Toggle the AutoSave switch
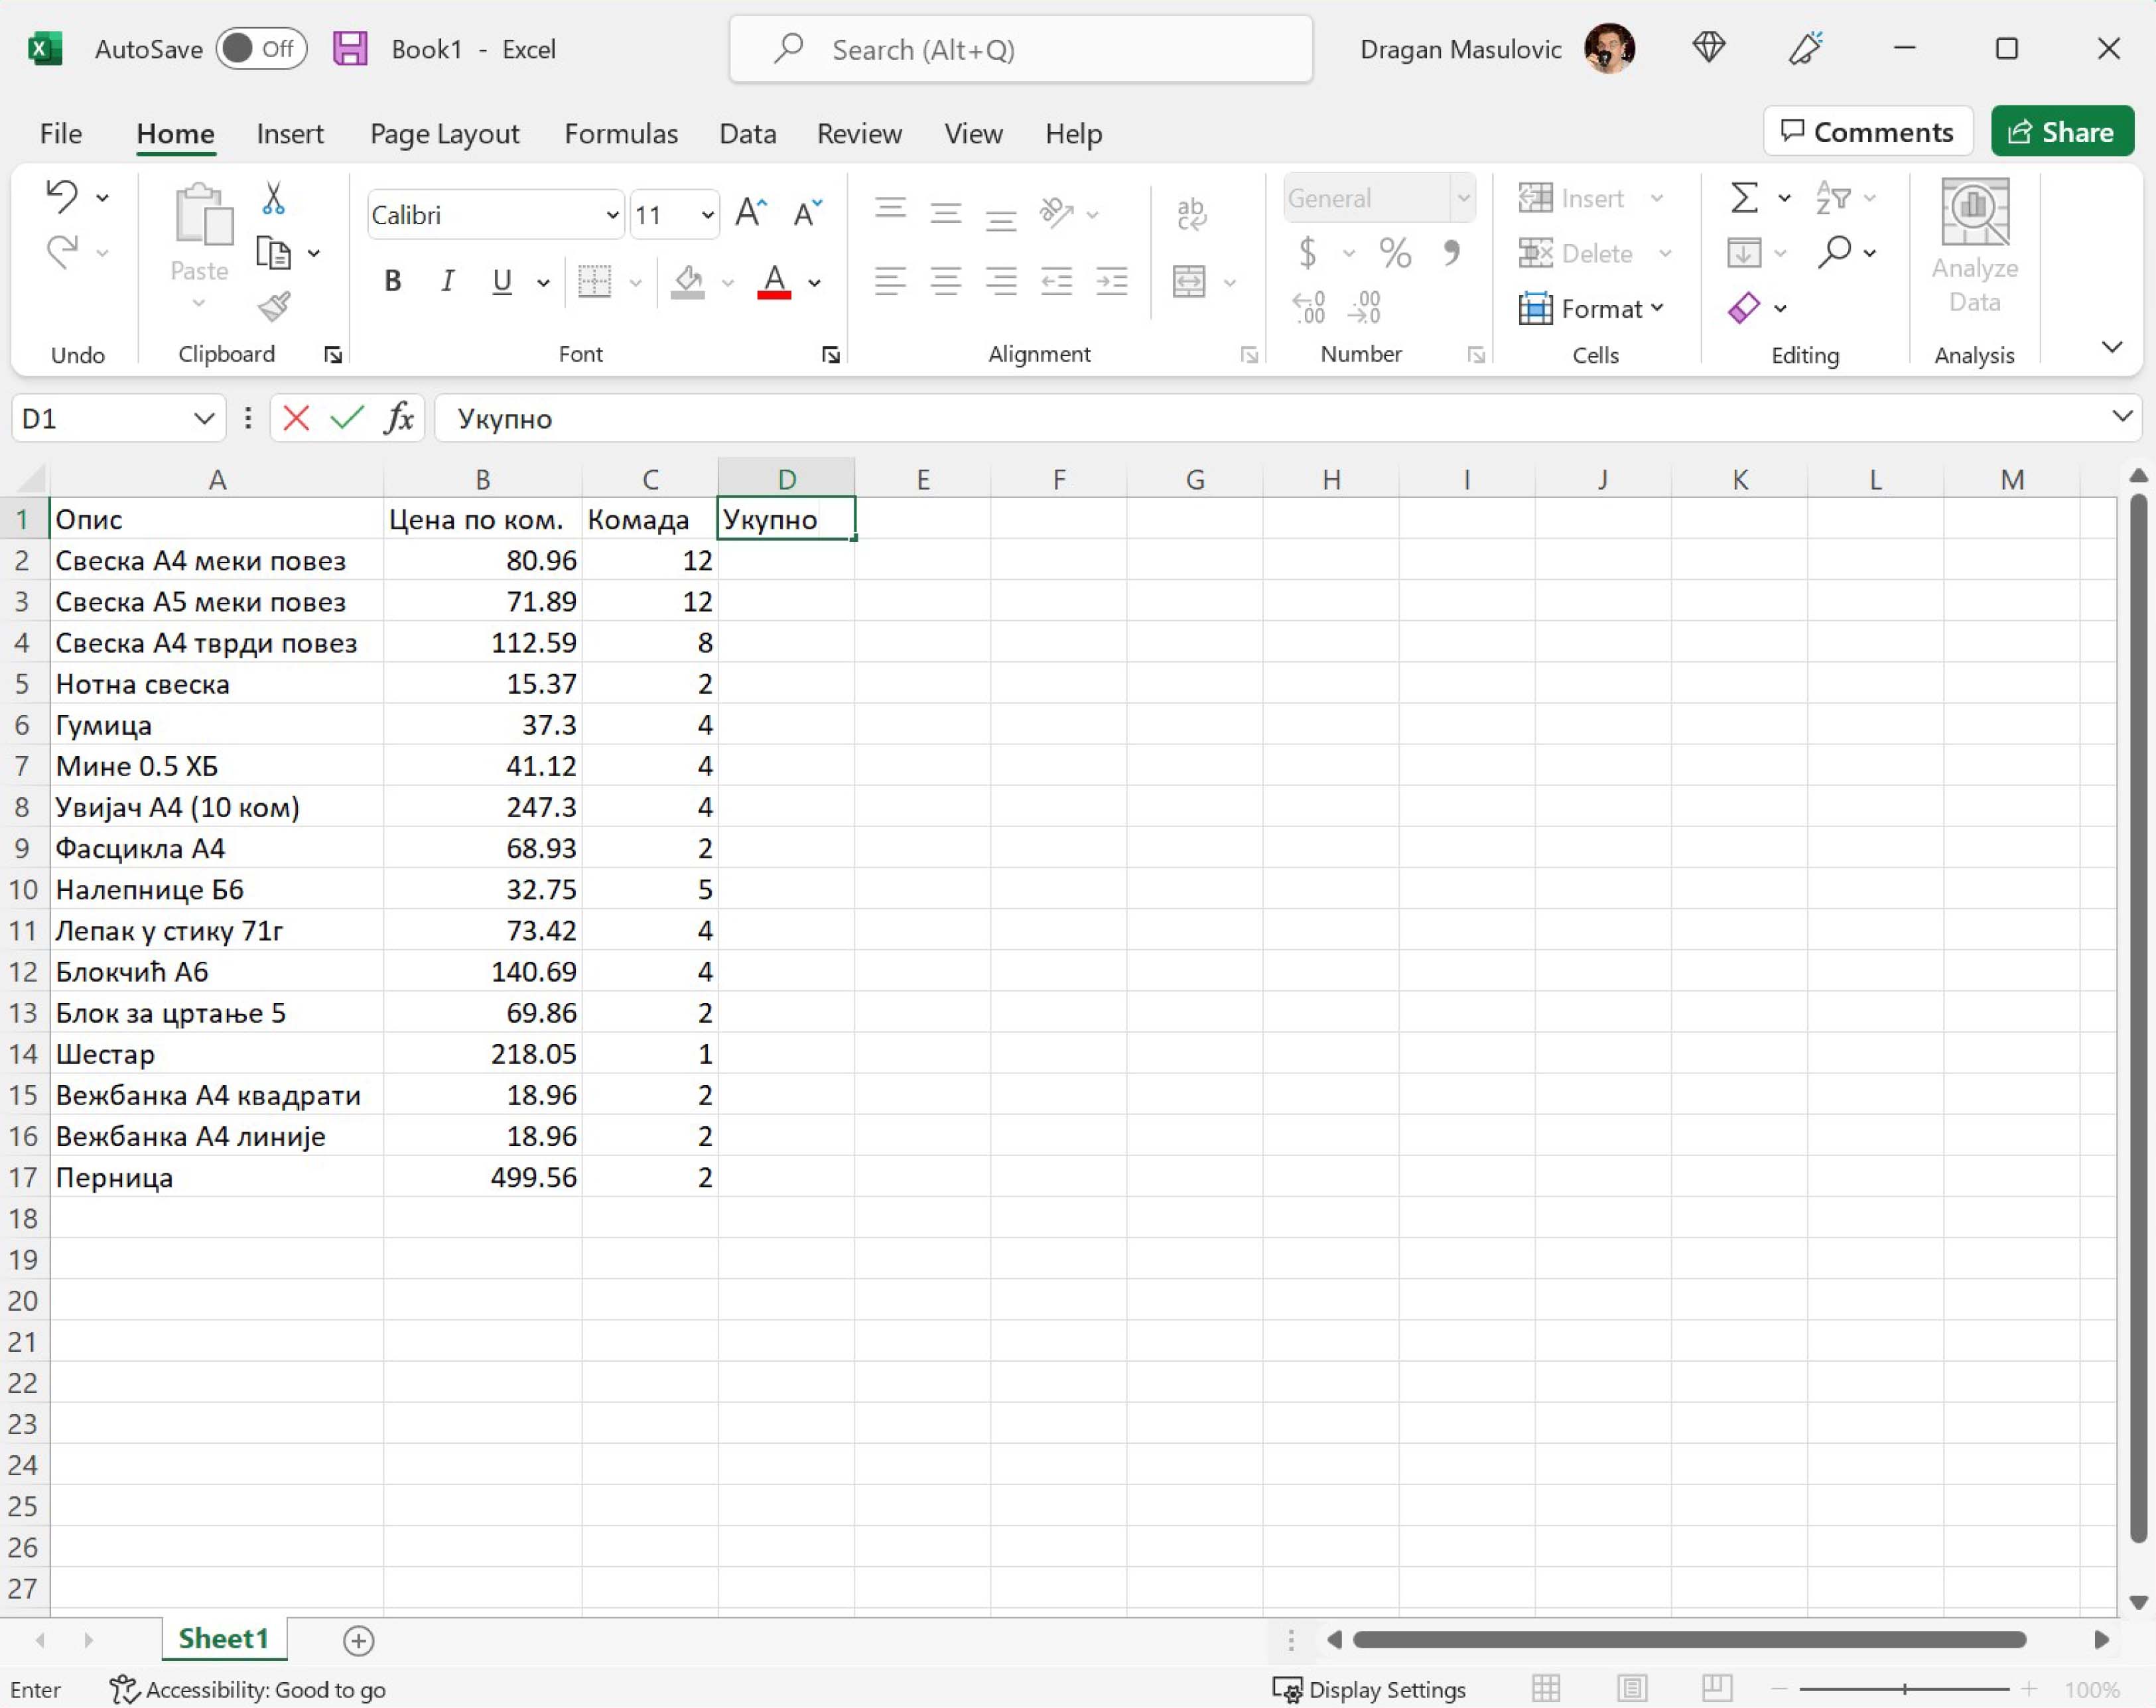 pyautogui.click(x=260, y=49)
